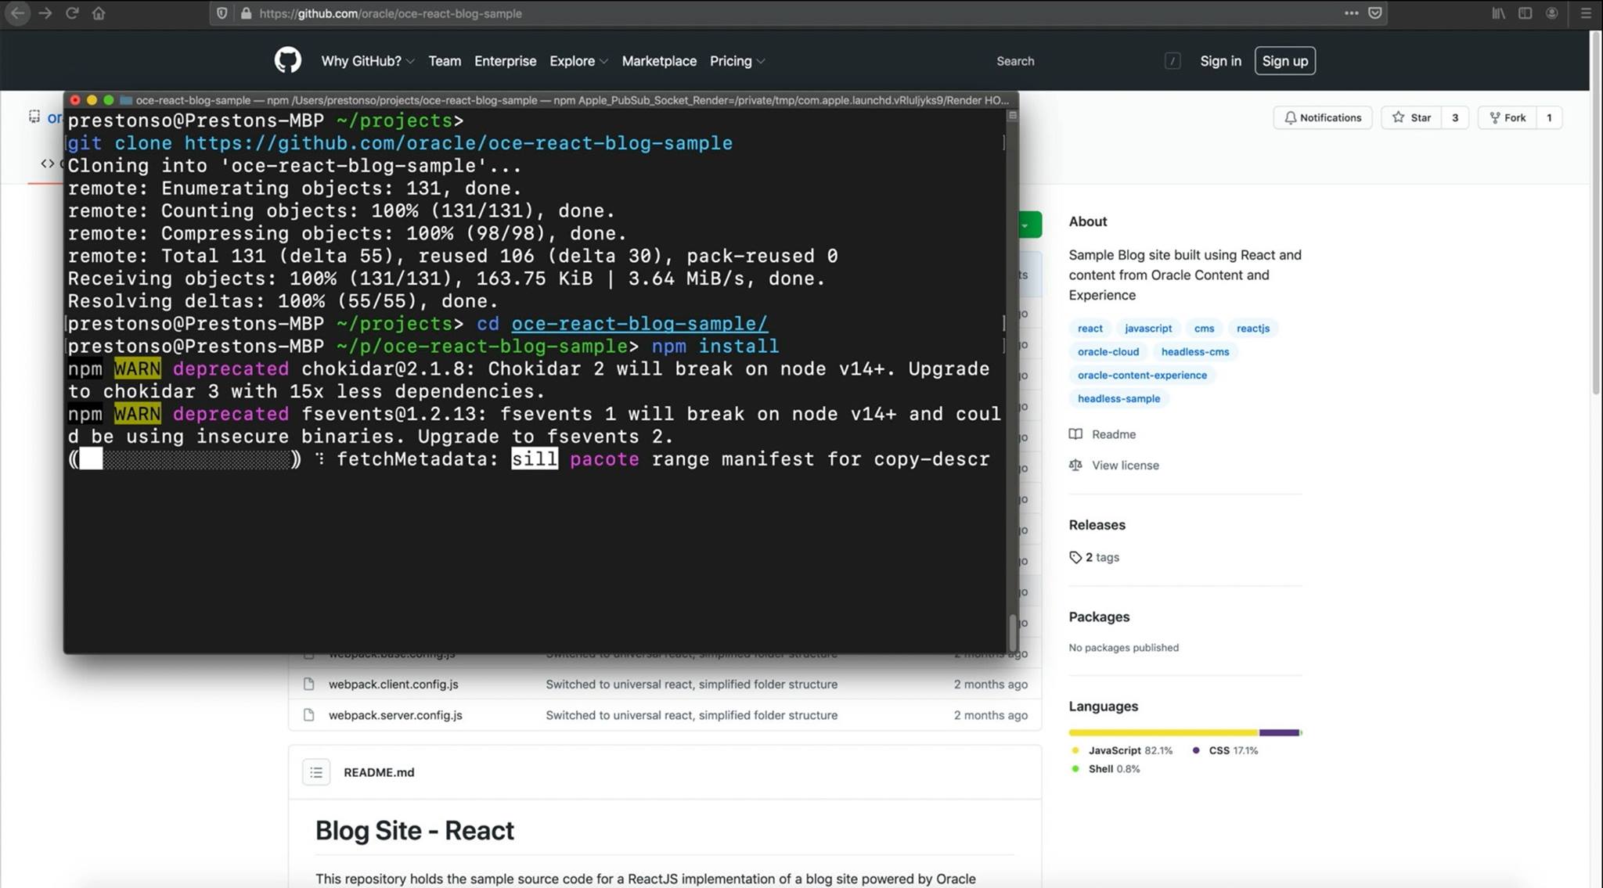Click the star count 3
This screenshot has width=1603, height=888.
pos(1455,117)
